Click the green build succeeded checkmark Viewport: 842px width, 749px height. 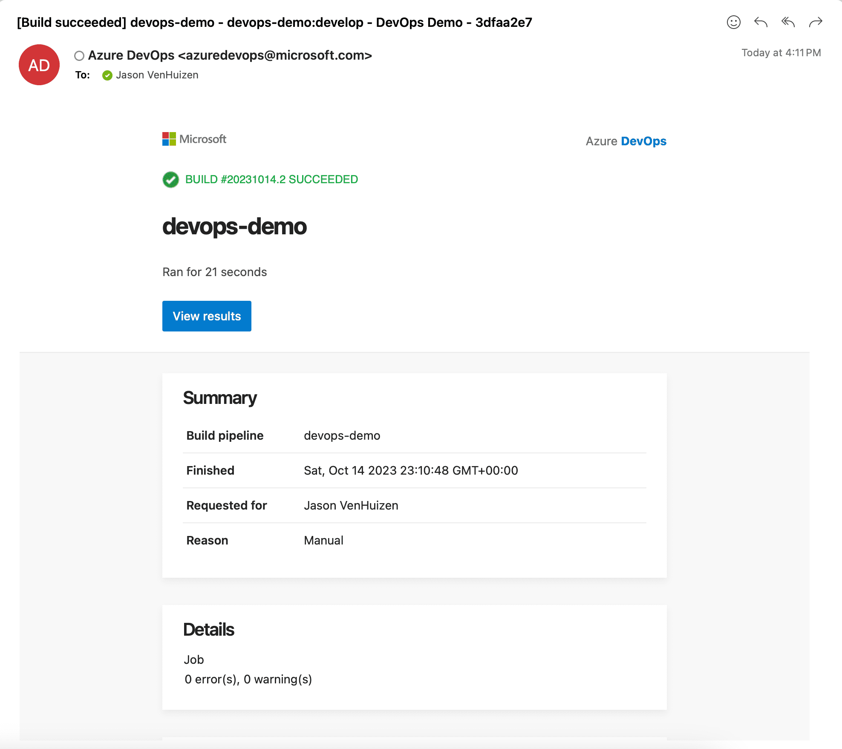click(171, 179)
